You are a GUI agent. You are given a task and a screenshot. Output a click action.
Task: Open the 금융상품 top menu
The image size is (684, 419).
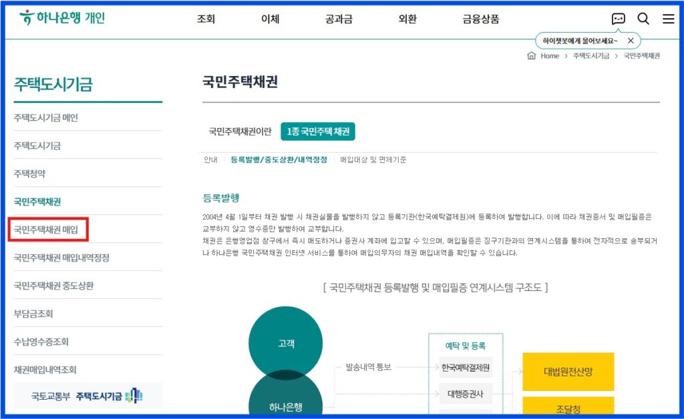[x=481, y=19]
